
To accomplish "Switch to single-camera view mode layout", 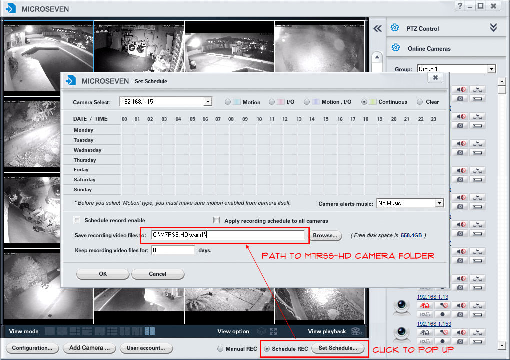I will (50, 331).
